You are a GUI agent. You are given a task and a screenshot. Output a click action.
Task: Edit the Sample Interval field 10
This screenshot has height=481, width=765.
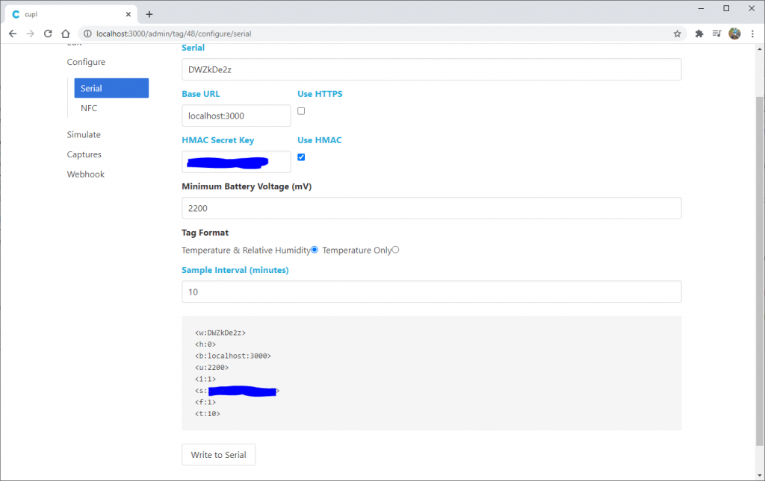(432, 292)
